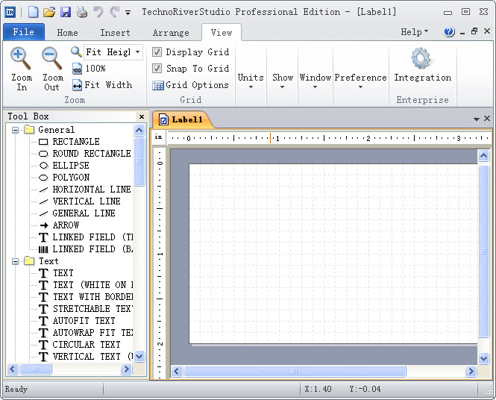The height and width of the screenshot is (400, 496).
Task: Uncheck the Display Grid checkbox
Action: (157, 52)
